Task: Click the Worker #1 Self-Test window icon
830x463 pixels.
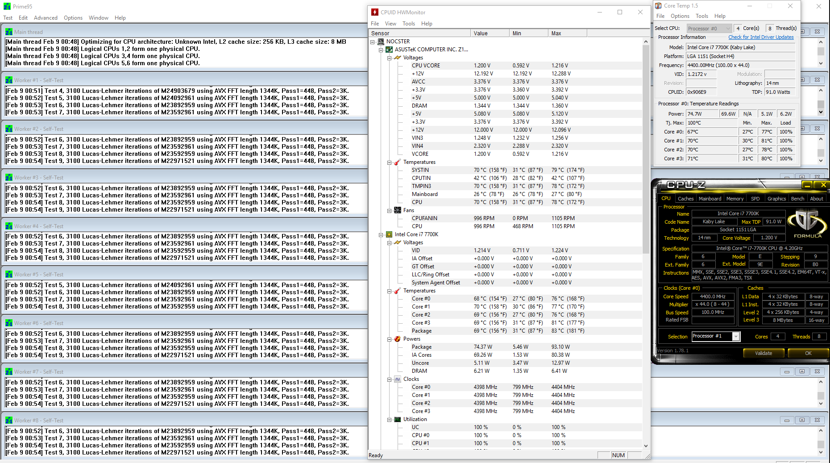Action: [9, 80]
